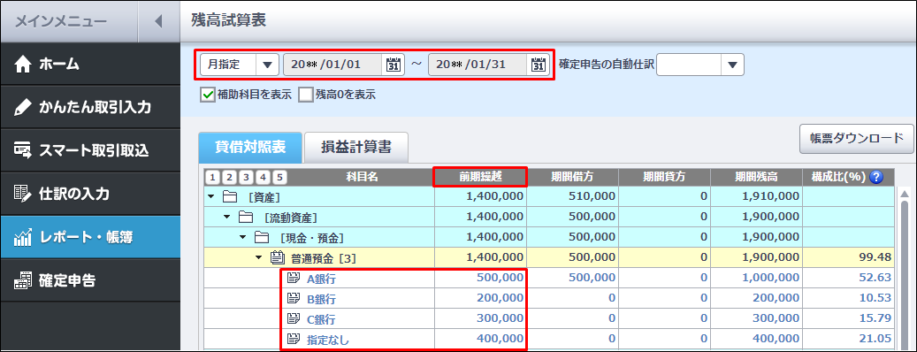Click the table vertical scrollbar thumb
The width and height of the screenshot is (917, 352).
[904, 275]
